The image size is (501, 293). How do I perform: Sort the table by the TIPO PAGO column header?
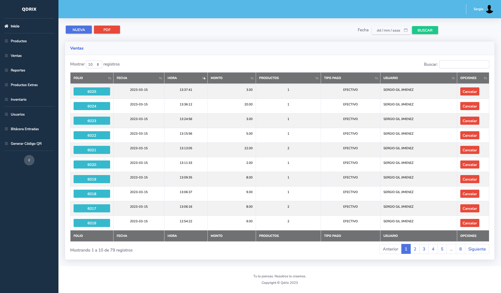[350, 78]
